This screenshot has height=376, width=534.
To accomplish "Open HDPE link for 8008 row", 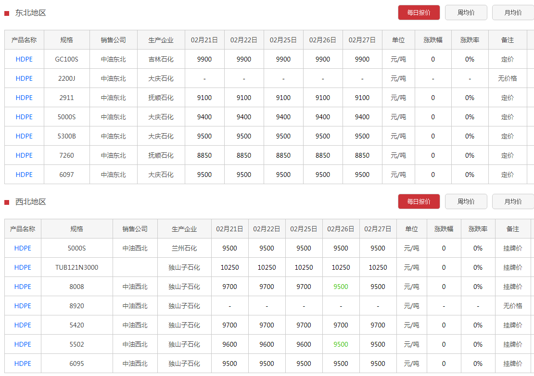I will (x=23, y=287).
